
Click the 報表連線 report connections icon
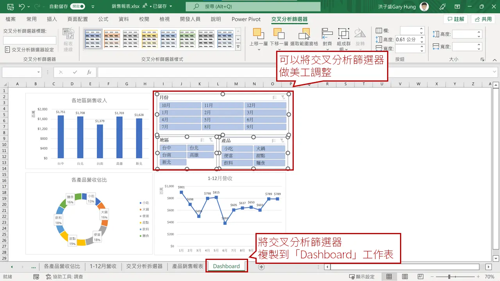coord(68,40)
